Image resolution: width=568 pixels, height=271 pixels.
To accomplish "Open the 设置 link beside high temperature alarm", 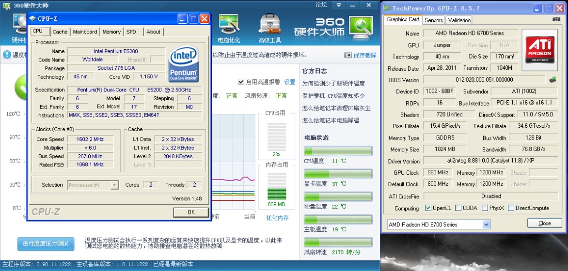I will 289,82.
